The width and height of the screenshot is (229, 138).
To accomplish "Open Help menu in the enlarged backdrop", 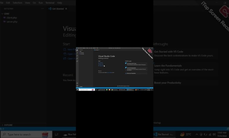I will coord(59,3).
